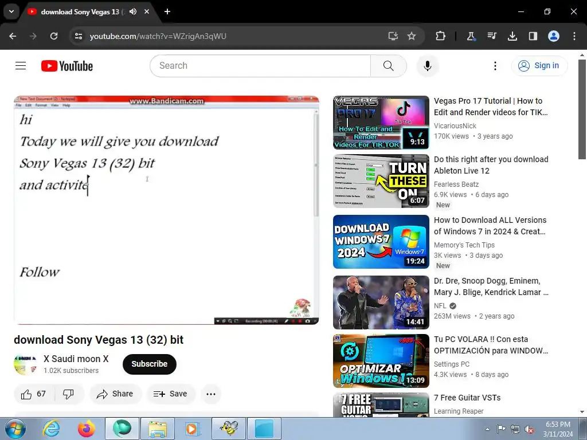Toggle Chrome side panel icon
Screen dimensions: 587x440
(x=533, y=36)
